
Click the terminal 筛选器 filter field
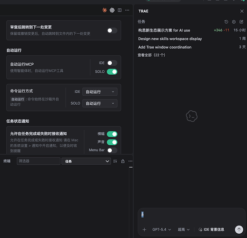[39, 161]
